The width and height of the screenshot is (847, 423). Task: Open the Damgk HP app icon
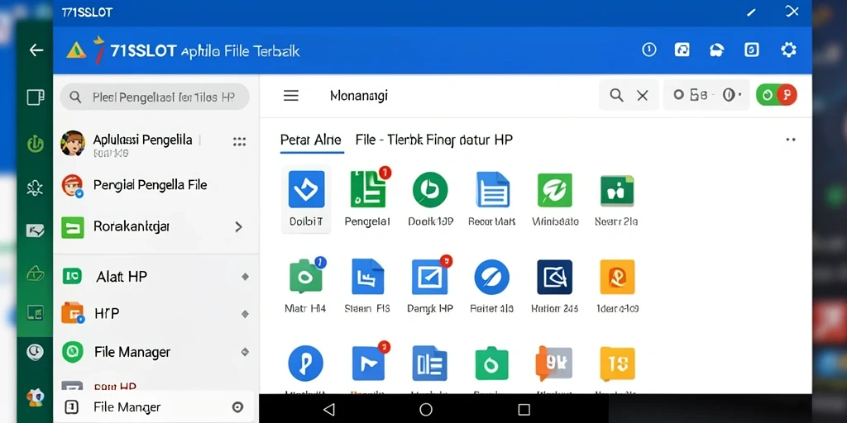[430, 277]
